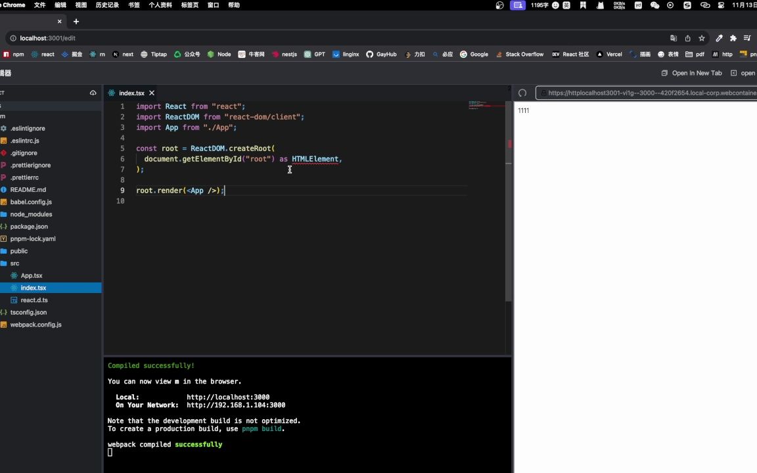Select the index.tsx editor tab
757x473 pixels.
point(131,93)
